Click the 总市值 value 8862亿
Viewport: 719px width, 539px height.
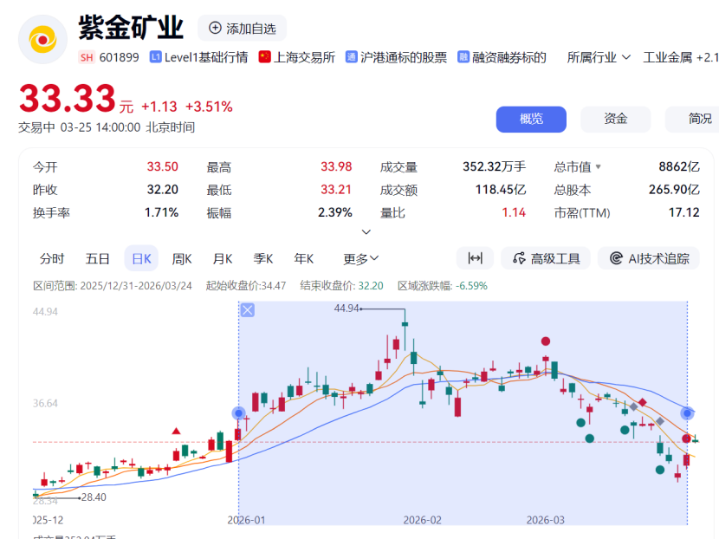[x=679, y=166]
